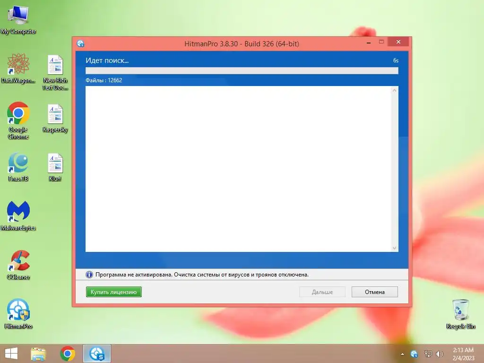The image size is (484, 363).
Task: Click the results list scroll down arrow
Action: [395, 248]
